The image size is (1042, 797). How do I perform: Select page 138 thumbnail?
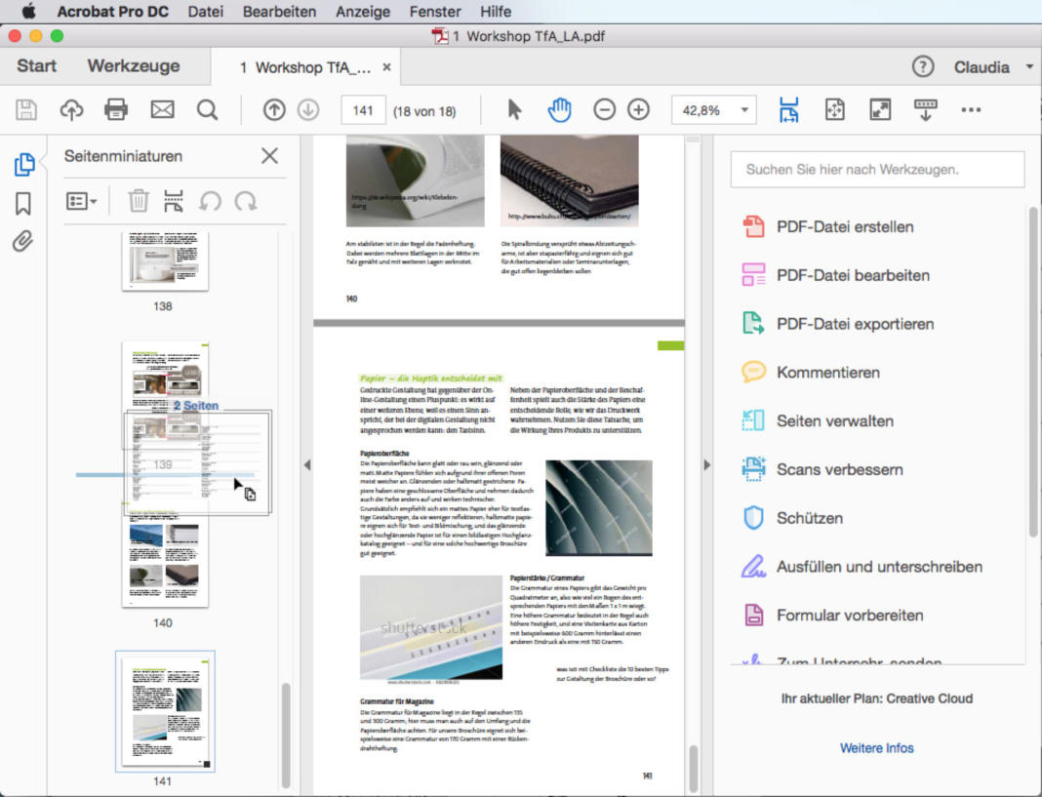[165, 260]
